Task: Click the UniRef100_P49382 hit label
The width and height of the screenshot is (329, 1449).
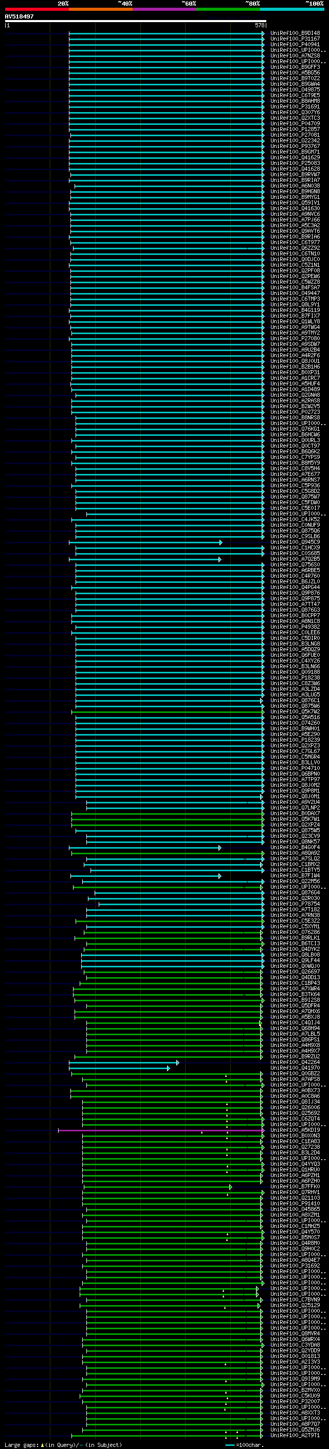Action: pos(295,627)
